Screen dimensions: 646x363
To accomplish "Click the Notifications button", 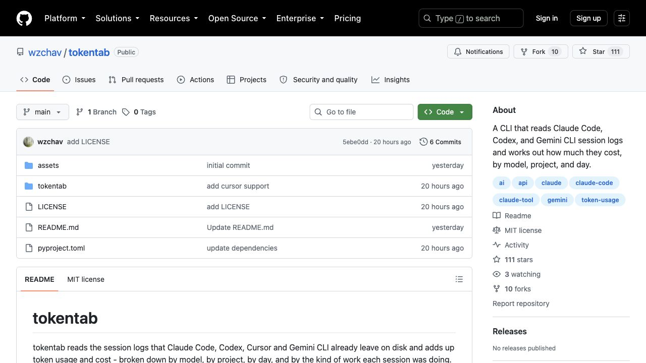I will (x=478, y=51).
